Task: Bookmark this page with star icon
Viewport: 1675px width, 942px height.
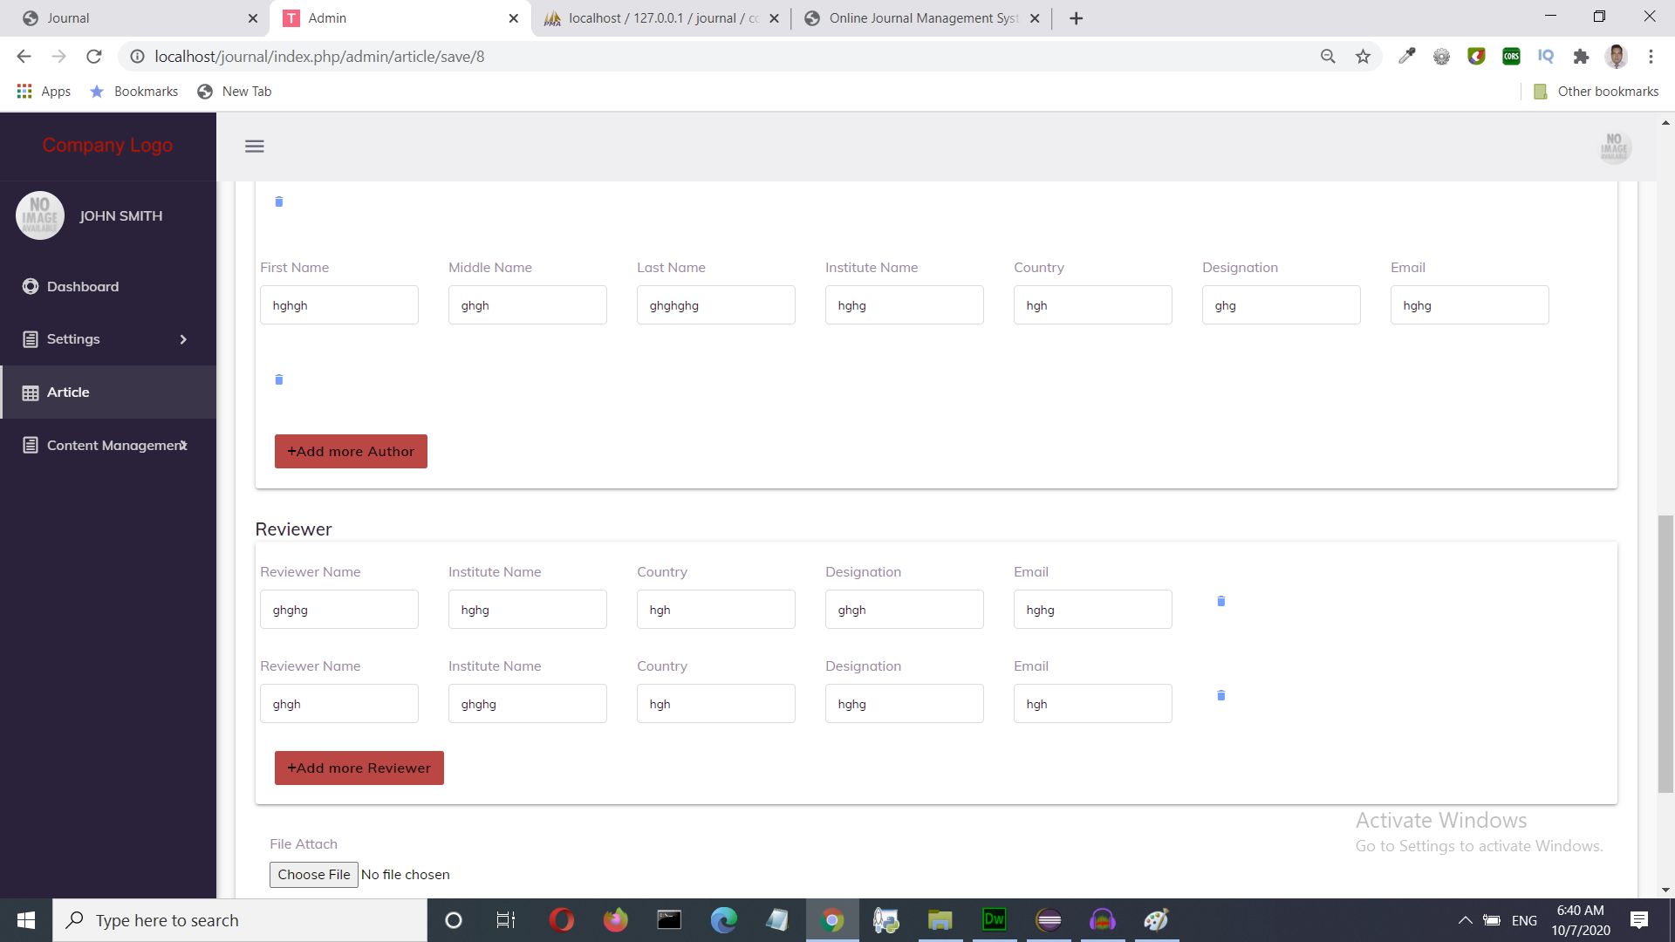Action: (1363, 57)
